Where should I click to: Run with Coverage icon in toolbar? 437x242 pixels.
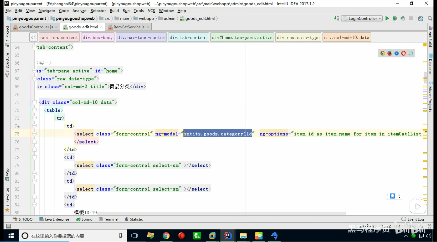click(403, 18)
